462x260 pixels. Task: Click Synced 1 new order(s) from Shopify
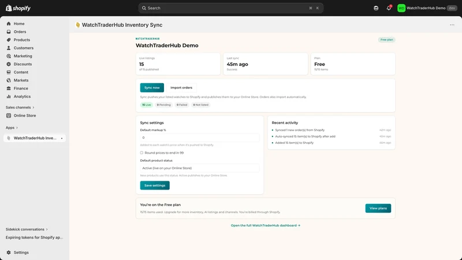pyautogui.click(x=300, y=130)
